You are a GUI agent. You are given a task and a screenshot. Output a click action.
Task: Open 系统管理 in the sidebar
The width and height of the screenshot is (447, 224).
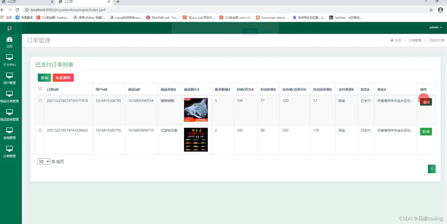10,133
